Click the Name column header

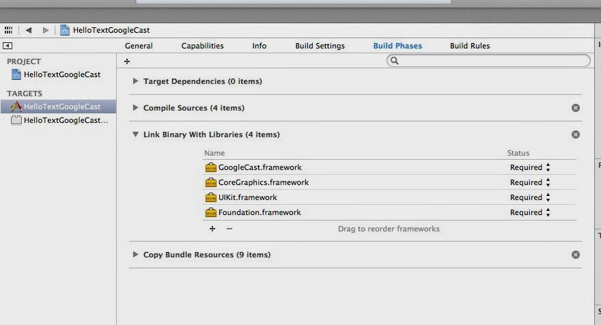coord(214,153)
